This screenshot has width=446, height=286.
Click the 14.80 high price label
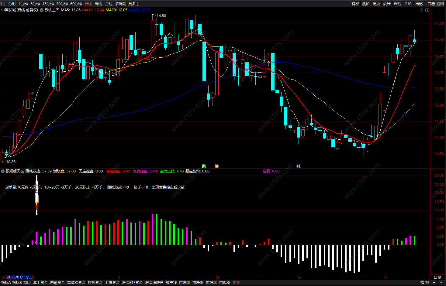tap(161, 16)
